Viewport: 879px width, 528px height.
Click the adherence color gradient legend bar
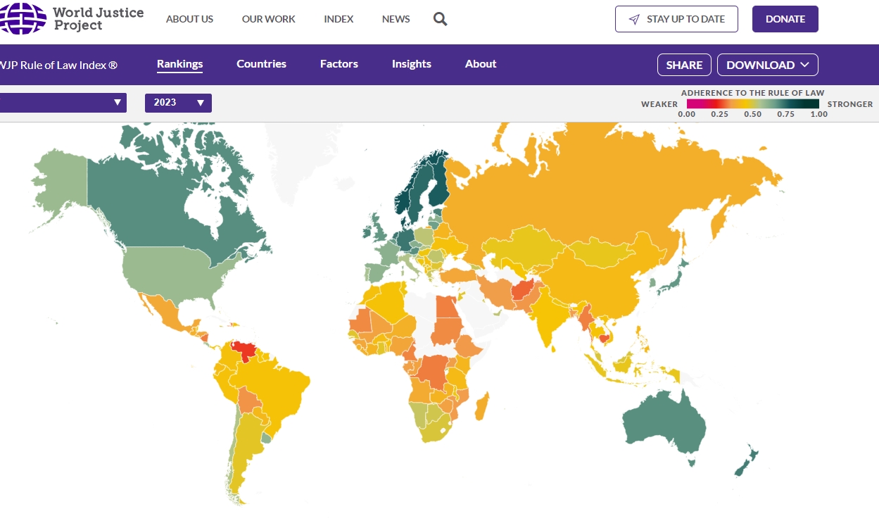(x=752, y=103)
